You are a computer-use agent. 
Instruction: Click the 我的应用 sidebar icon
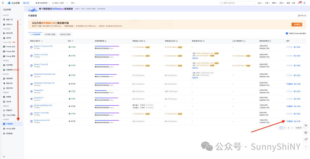(4, 33)
